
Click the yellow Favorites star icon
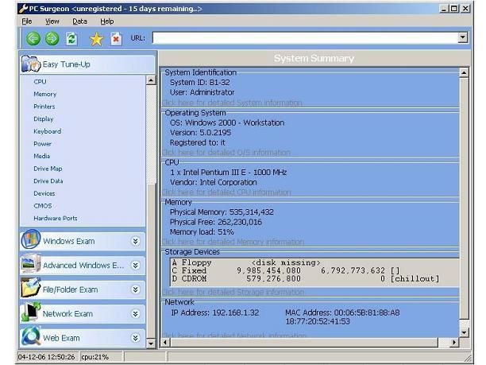(96, 38)
